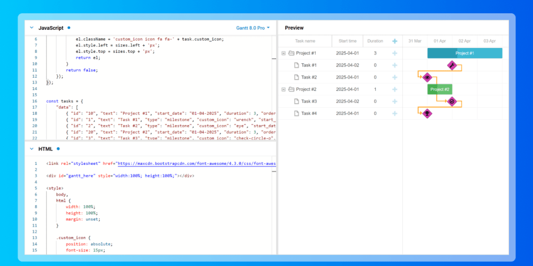The height and width of the screenshot is (266, 533).
Task: Select Task #3 row name
Action: click(x=309, y=102)
